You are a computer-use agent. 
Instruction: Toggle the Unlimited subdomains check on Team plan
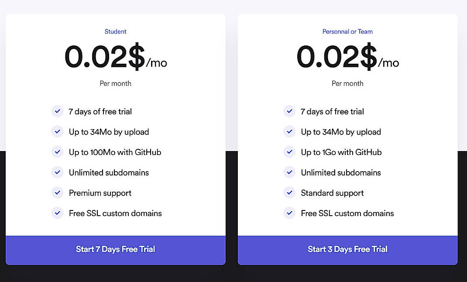(289, 172)
